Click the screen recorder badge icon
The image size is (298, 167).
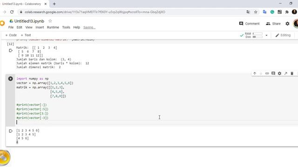[x=5, y=157]
